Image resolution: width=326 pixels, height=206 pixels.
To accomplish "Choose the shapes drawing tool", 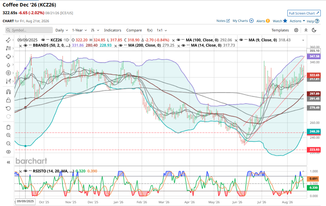I will (x=8, y=57).
